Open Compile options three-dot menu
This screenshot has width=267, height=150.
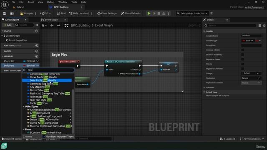pyautogui.click(x=35, y=13)
